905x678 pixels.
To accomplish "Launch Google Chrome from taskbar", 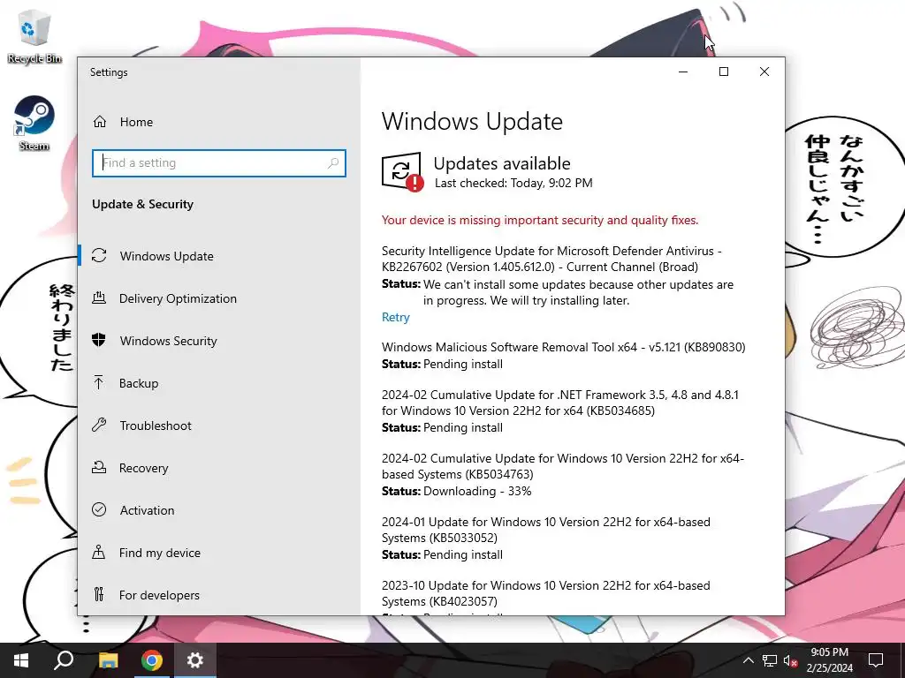I will coord(152,660).
